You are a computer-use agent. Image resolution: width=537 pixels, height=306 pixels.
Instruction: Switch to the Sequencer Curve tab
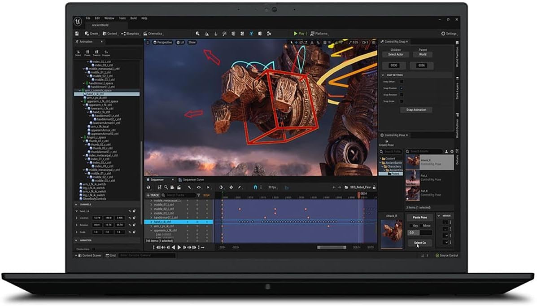click(192, 179)
